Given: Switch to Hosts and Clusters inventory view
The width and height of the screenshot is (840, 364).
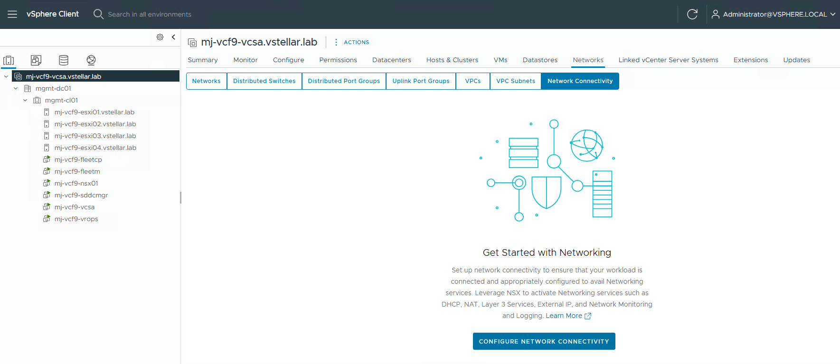Looking at the screenshot, I should (9, 60).
